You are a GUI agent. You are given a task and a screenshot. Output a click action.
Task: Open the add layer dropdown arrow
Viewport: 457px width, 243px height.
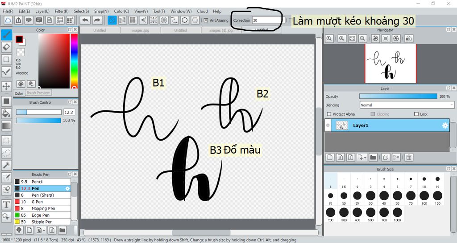coord(365,158)
